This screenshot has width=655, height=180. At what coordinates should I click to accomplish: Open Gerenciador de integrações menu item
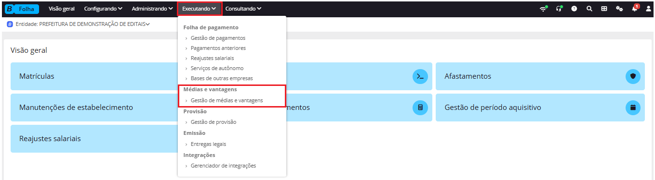(223, 166)
